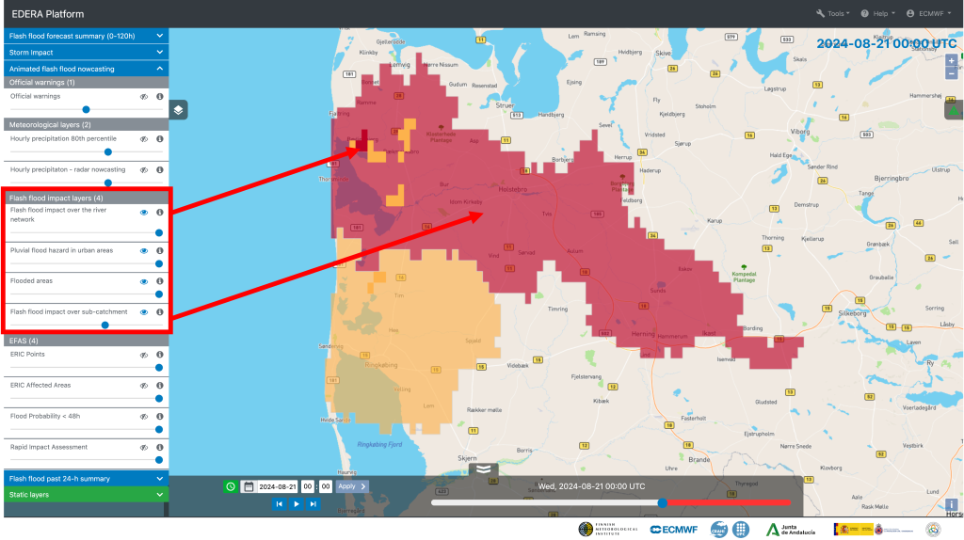Hide Pluvial flood hazard in urban areas
This screenshot has width=964, height=540.
coord(145,251)
